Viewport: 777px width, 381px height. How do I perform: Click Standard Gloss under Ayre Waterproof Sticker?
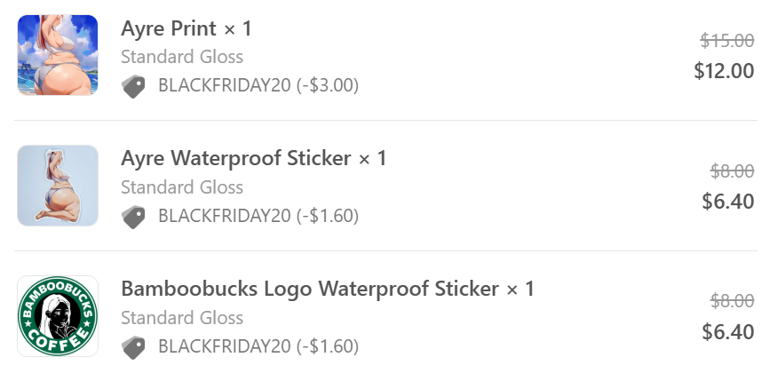182,187
